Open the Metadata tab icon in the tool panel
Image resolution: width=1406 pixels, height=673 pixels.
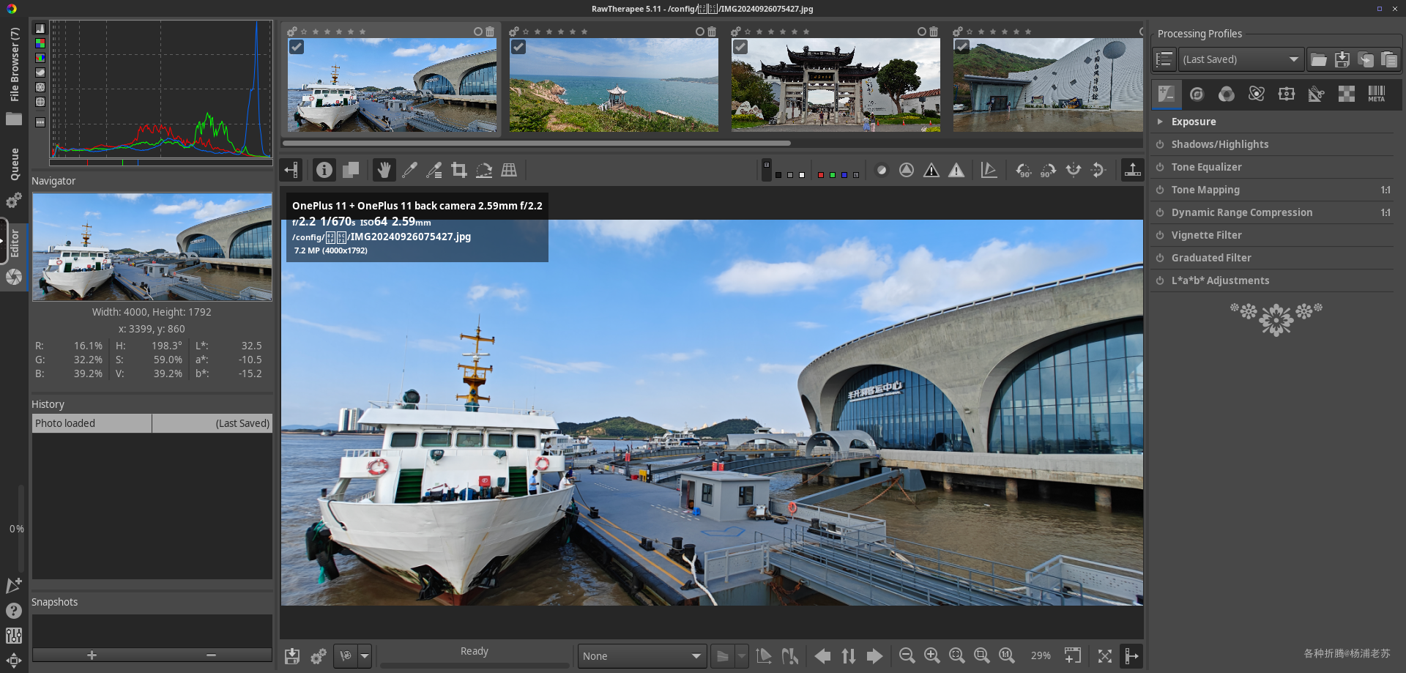(1376, 94)
